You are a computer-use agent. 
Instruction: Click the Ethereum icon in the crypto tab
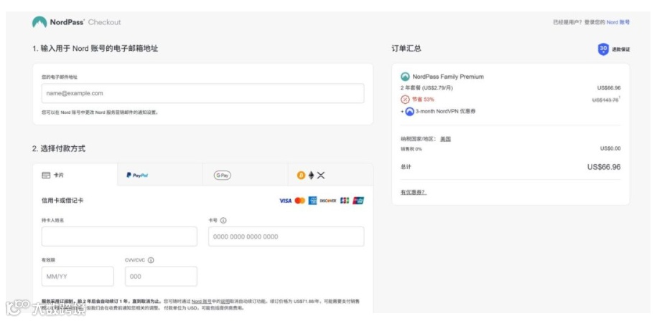pyautogui.click(x=312, y=176)
